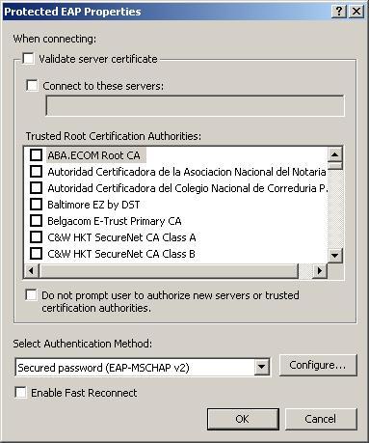The width and height of the screenshot is (369, 443).
Task: Click the horizontal scroll left arrow
Action: coord(32,270)
